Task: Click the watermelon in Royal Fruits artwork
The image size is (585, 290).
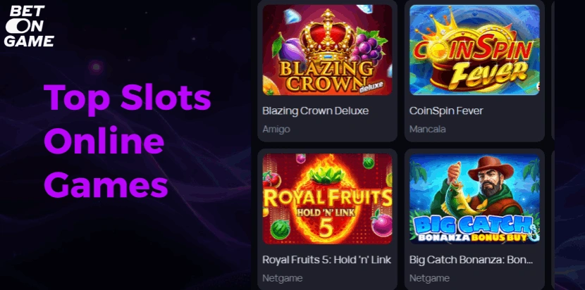Action: click(x=279, y=229)
